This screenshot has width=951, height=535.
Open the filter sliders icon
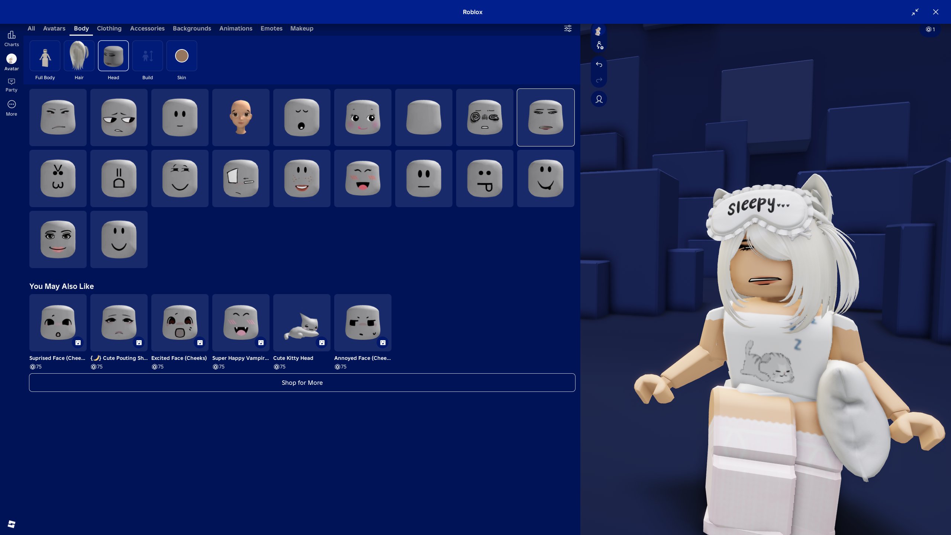click(x=568, y=29)
